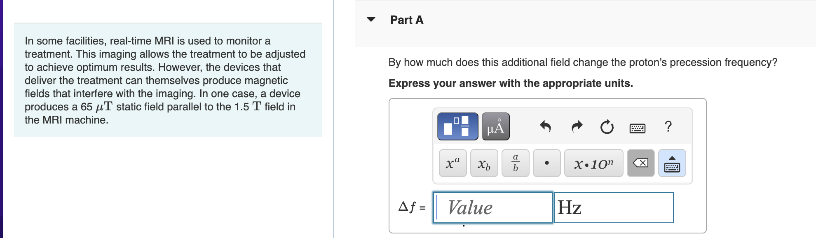Click into the Value input field

point(492,208)
